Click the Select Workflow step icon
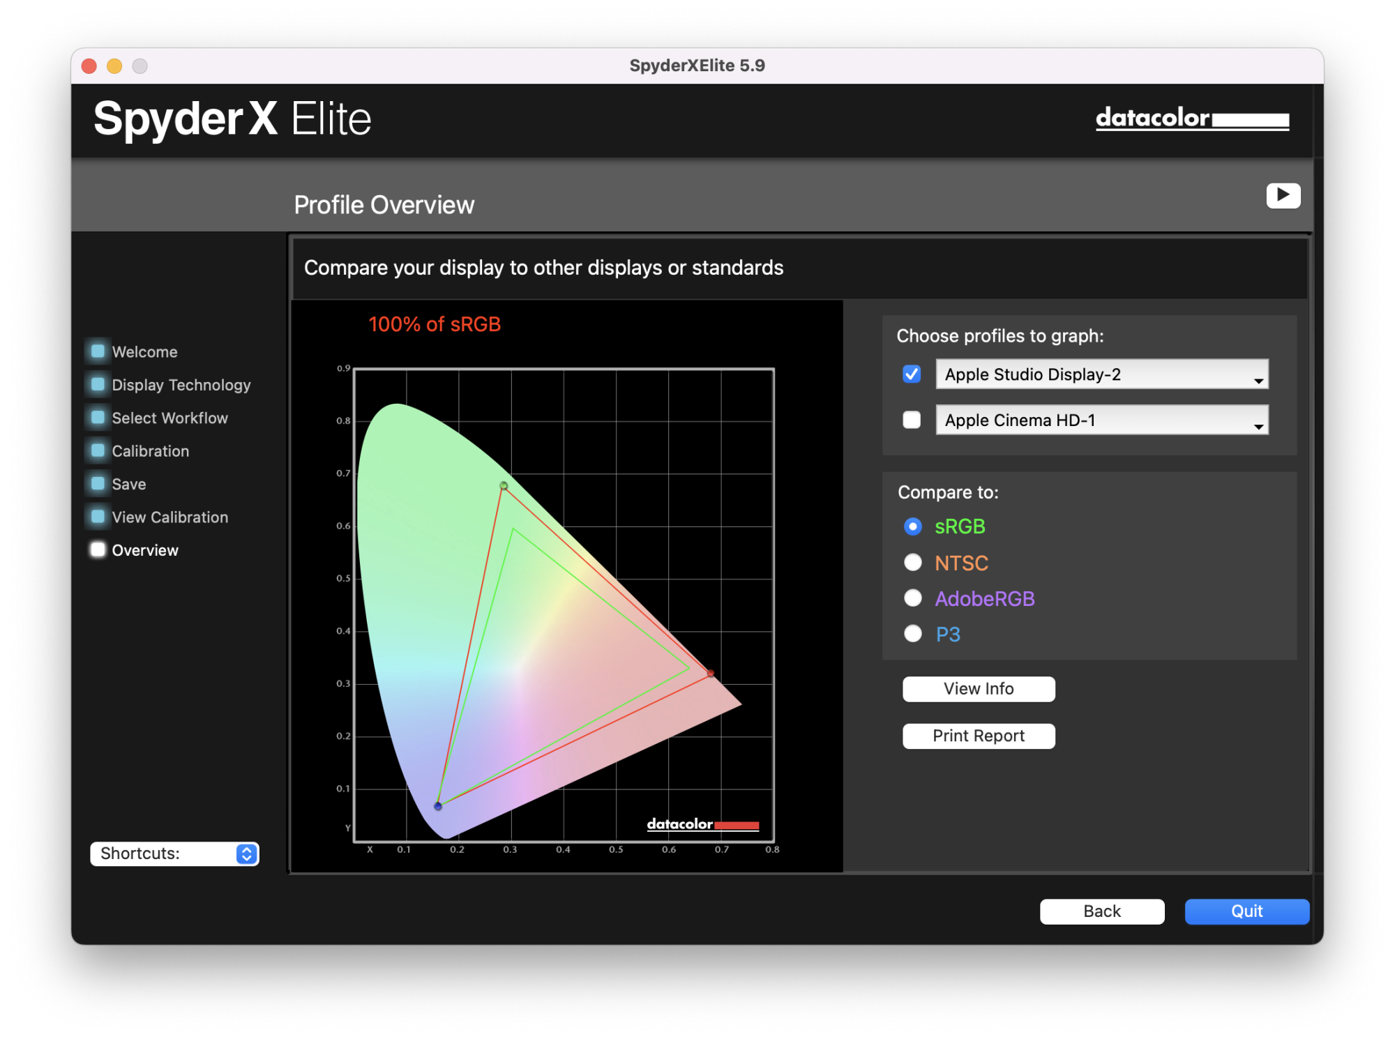This screenshot has width=1395, height=1039. [x=98, y=417]
